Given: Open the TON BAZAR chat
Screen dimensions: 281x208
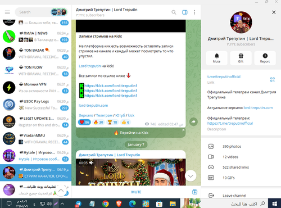Looking at the screenshot, I should click(x=35, y=53).
